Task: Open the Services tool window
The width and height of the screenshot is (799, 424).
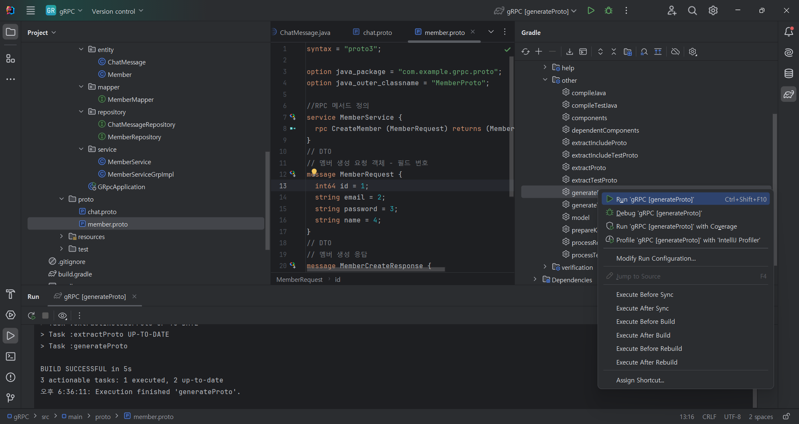Action: (10, 315)
